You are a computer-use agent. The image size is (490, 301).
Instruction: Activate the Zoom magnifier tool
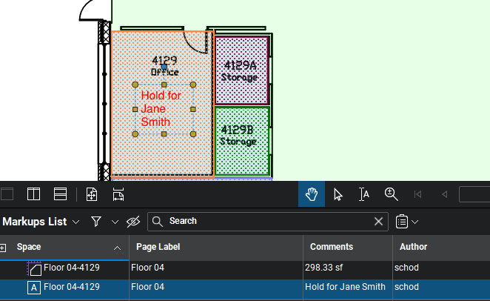coord(391,194)
